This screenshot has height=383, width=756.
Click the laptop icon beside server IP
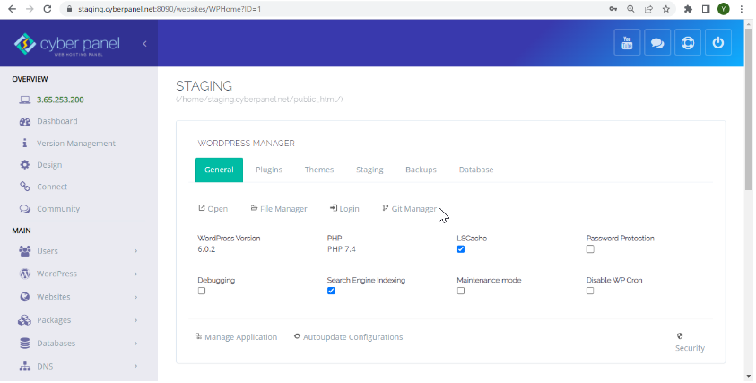point(24,100)
